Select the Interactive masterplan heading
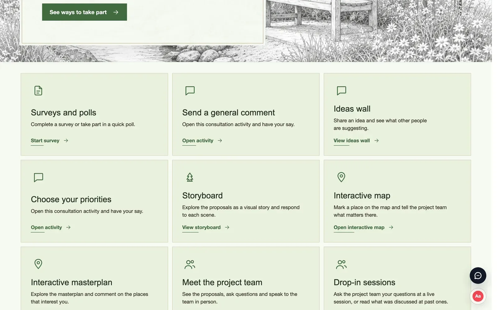The width and height of the screenshot is (497, 310). 71,282
